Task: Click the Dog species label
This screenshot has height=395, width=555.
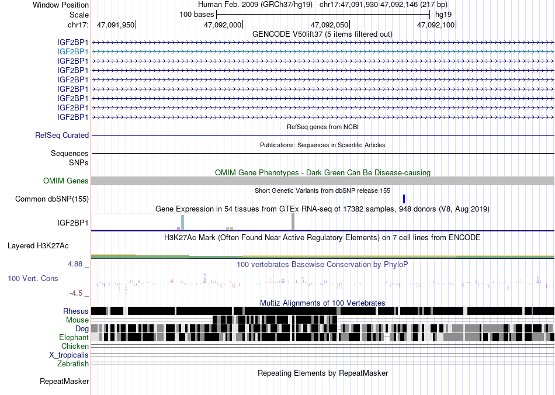Action: [82, 329]
